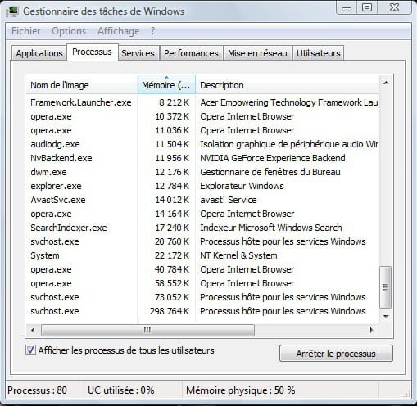
Task: Click the vertical scrollbar up arrow
Action: point(386,83)
